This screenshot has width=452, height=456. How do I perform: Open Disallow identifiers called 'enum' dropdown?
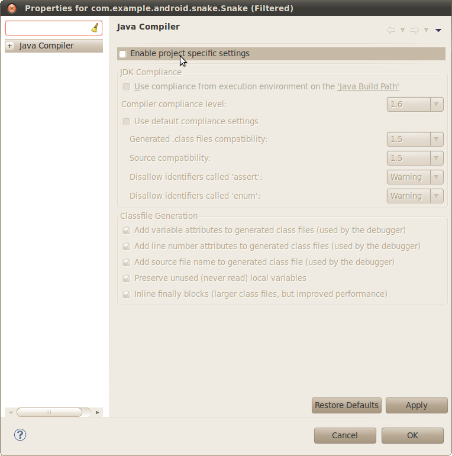(415, 196)
